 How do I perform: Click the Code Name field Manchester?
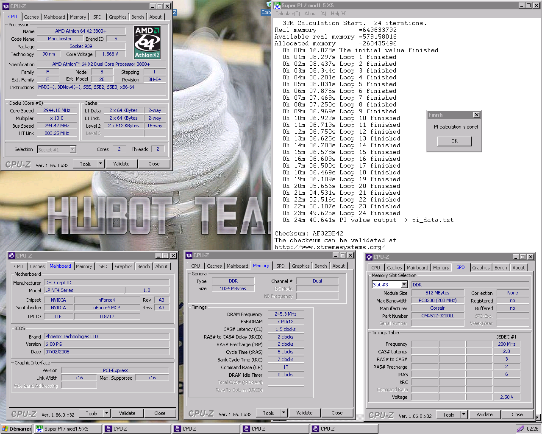pos(60,39)
